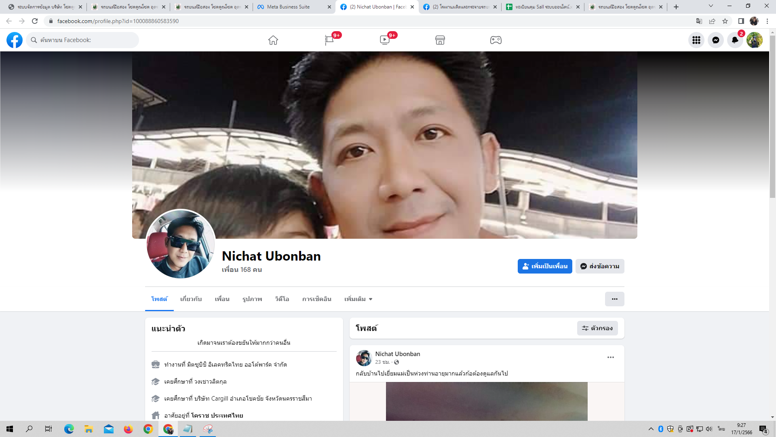Viewport: 776px width, 437px height.
Task: Open profile three-dots options menu
Action: (x=614, y=299)
